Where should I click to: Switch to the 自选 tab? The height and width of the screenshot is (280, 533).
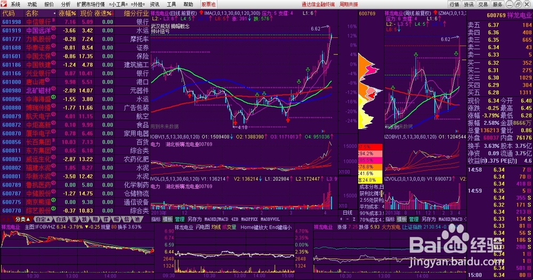click(61, 219)
